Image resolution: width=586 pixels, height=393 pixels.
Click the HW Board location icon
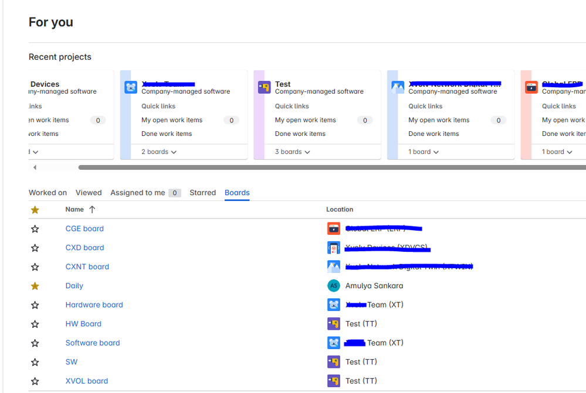pyautogui.click(x=334, y=323)
